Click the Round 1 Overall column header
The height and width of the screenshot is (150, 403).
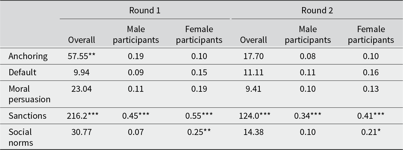82,40
